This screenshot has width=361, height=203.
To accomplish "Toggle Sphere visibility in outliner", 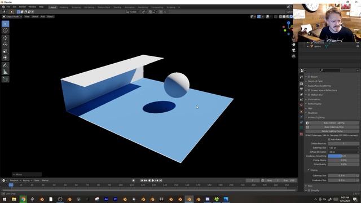I will (358, 46).
